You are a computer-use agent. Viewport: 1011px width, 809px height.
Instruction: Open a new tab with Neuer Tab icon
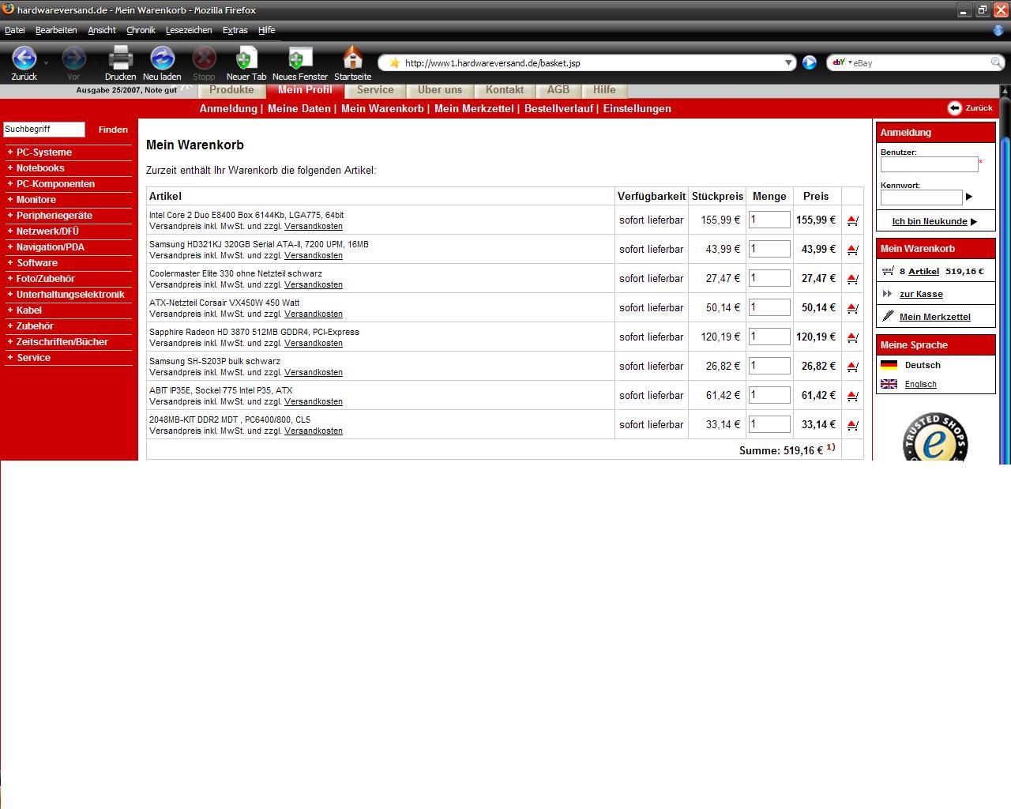[246, 58]
